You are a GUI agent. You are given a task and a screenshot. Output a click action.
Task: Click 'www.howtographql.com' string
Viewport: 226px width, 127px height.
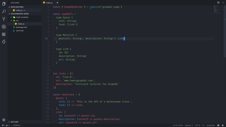pos(78,81)
